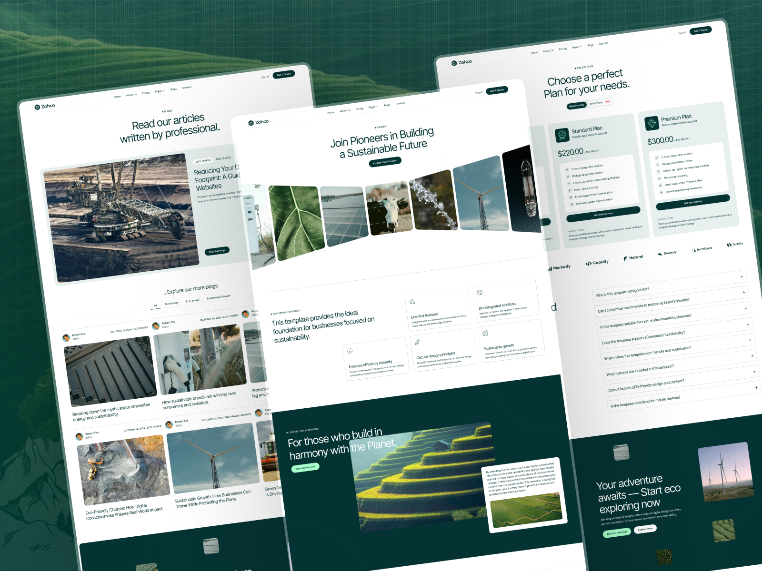Click the Architect brand logo

(702, 249)
